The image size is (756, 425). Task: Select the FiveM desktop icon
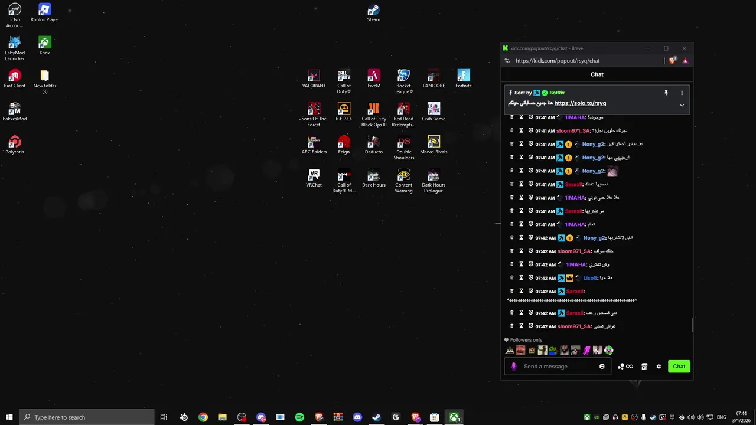(374, 79)
